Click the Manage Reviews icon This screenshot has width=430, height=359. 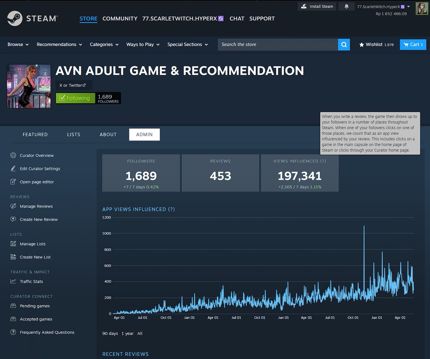pyautogui.click(x=13, y=206)
